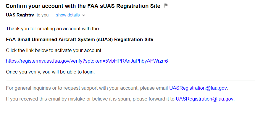Open the "show details" link
Viewport: 255px width, 122px height.
[68, 15]
